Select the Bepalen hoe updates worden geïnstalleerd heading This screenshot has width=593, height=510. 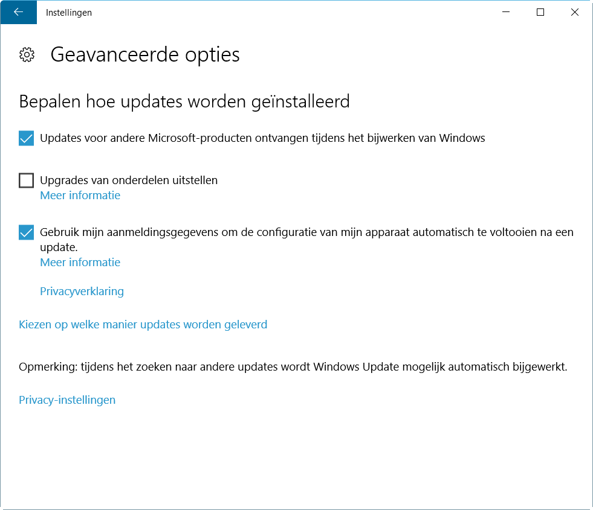coord(184,101)
